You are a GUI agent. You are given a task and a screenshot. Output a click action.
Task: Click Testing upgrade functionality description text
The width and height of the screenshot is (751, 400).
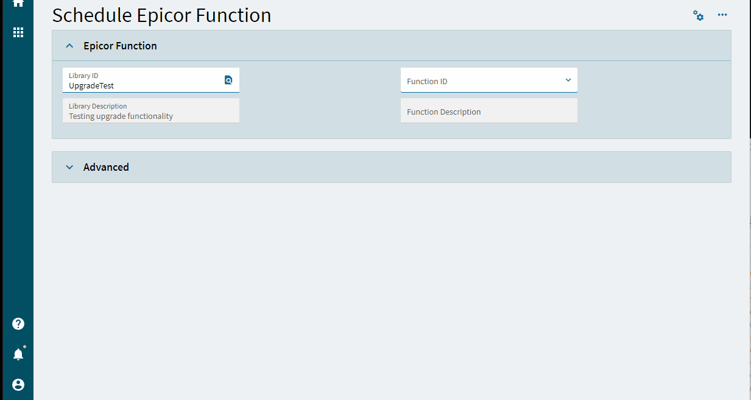(121, 116)
